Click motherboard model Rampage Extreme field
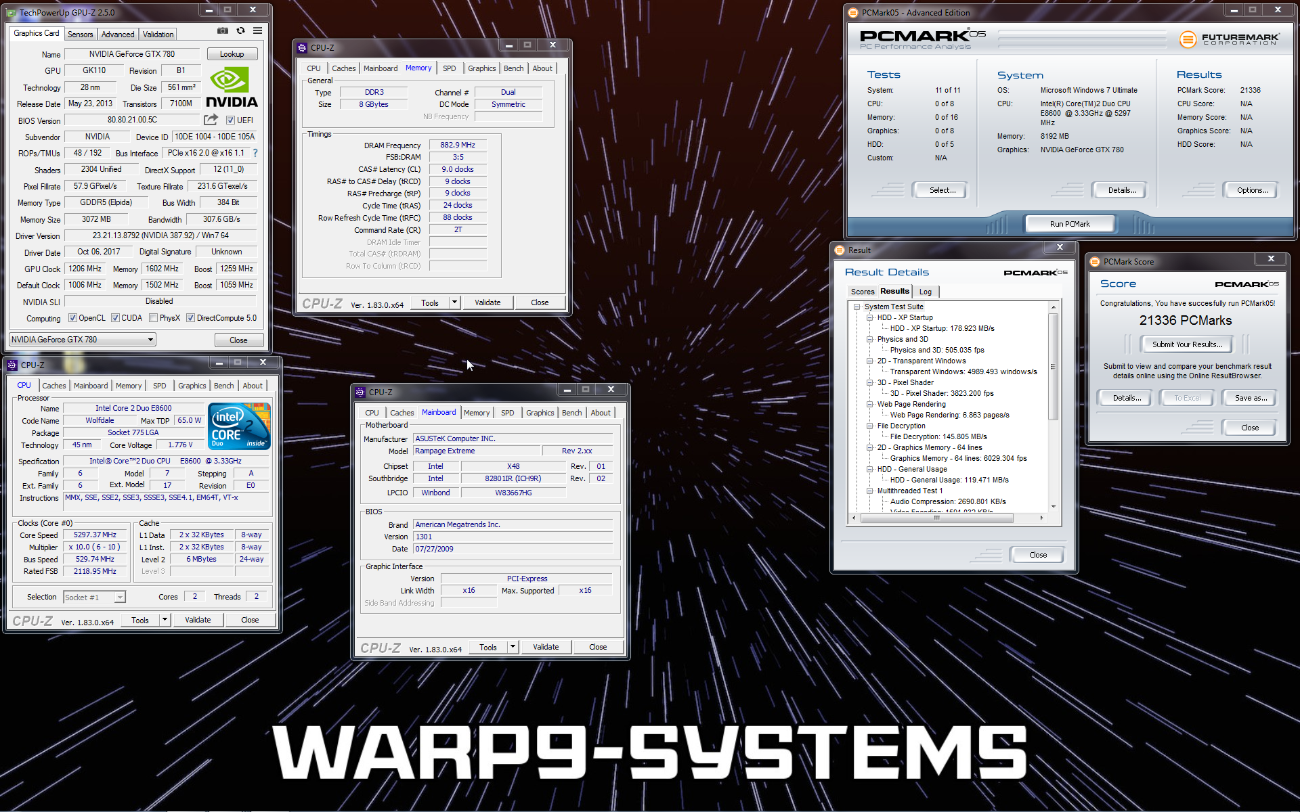The height and width of the screenshot is (812, 1300). point(477,451)
